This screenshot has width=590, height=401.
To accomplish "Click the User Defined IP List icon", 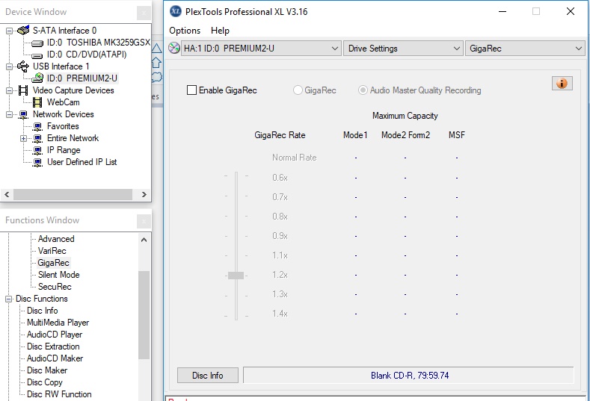I will pyautogui.click(x=37, y=163).
